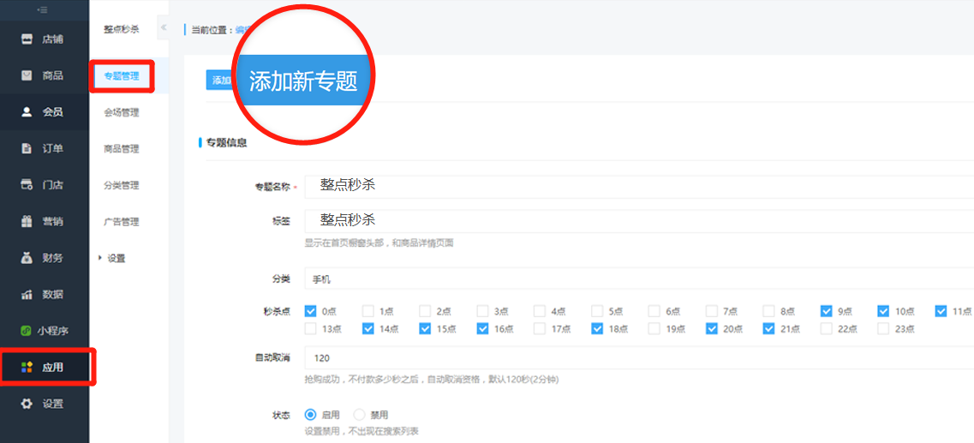The image size is (974, 443).
Task: Focus the 自动取消 field containing 120
Action: tap(639, 358)
